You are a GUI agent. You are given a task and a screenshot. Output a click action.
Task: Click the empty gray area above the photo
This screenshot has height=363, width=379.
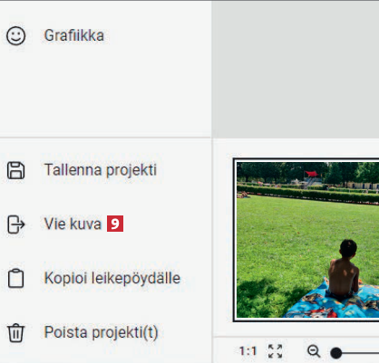click(x=296, y=69)
